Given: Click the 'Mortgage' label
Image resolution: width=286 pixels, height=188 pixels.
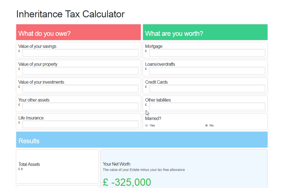Looking at the screenshot, I should coord(154,46).
